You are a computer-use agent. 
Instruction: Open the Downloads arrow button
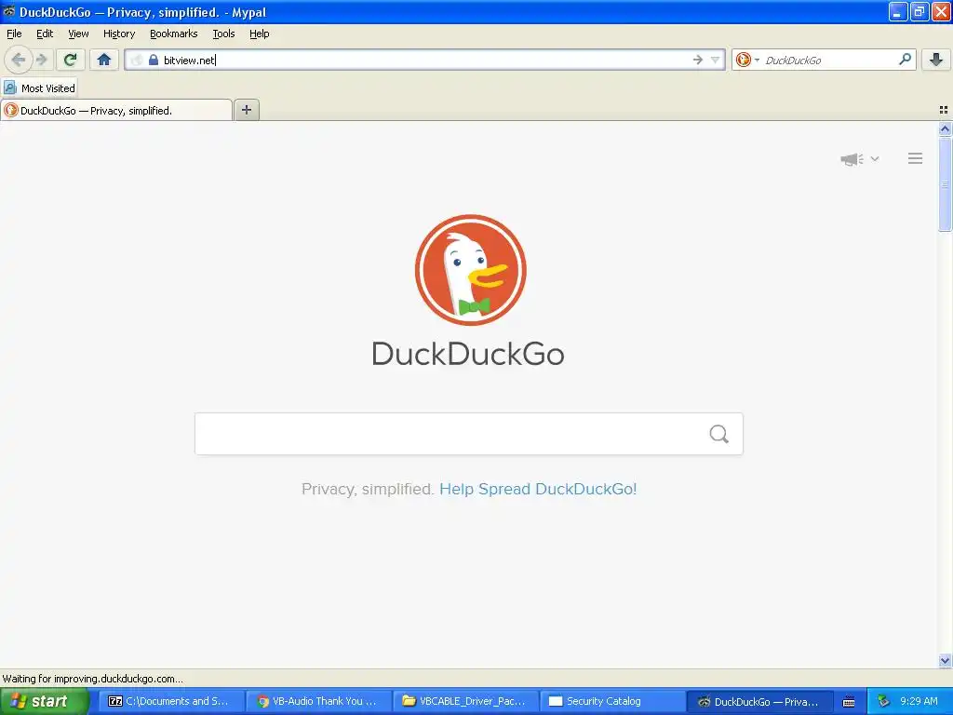click(x=936, y=60)
